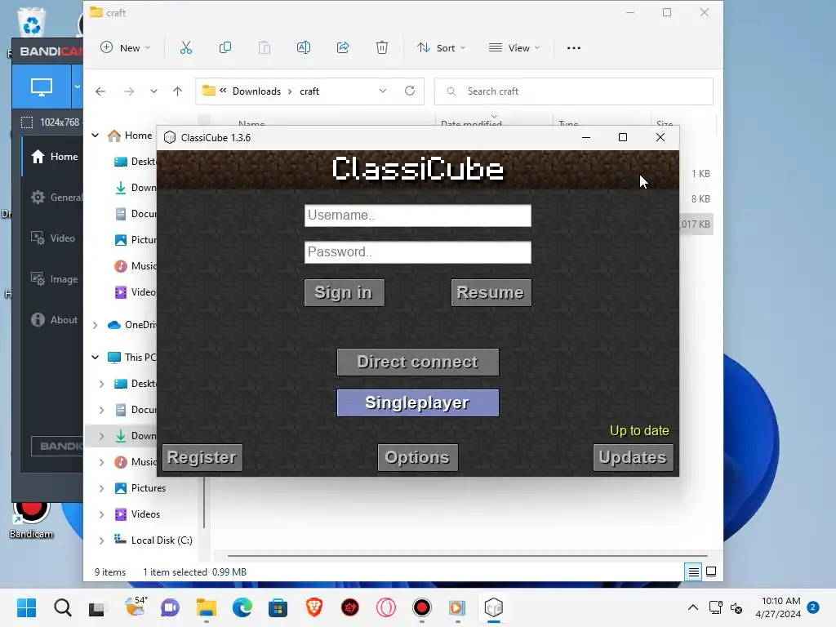Screen dimensions: 836x627
Task: Show hidden system tray icons
Action: pyautogui.click(x=692, y=607)
